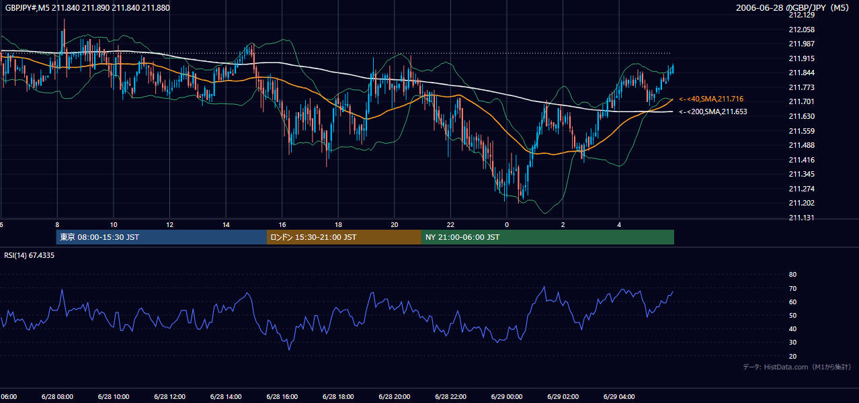Click RSI scale level 40

pyautogui.click(x=792, y=328)
